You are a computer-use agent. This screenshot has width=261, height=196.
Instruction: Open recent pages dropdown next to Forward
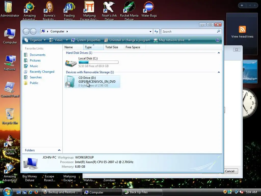[x=38, y=31]
